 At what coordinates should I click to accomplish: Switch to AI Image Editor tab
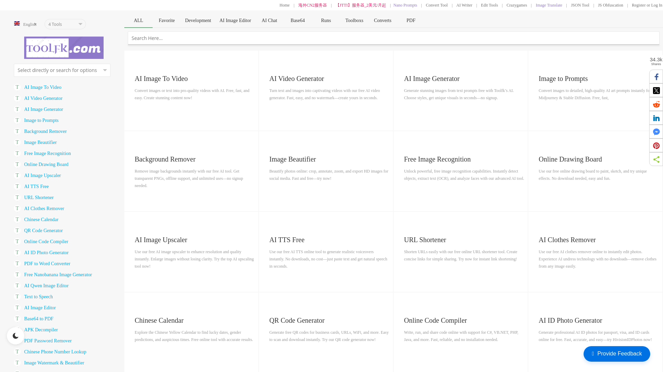(235, 21)
